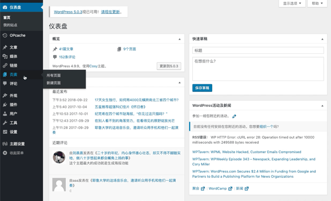Open WPTavern WordPress.com Secures $2.4 Million link
The image size is (331, 201).
pos(254,174)
